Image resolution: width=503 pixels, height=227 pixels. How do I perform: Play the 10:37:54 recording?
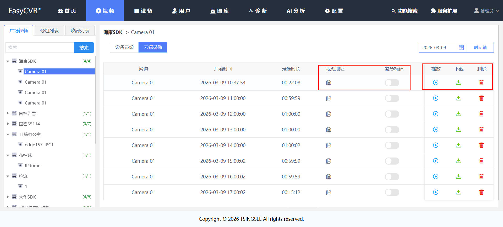click(435, 83)
